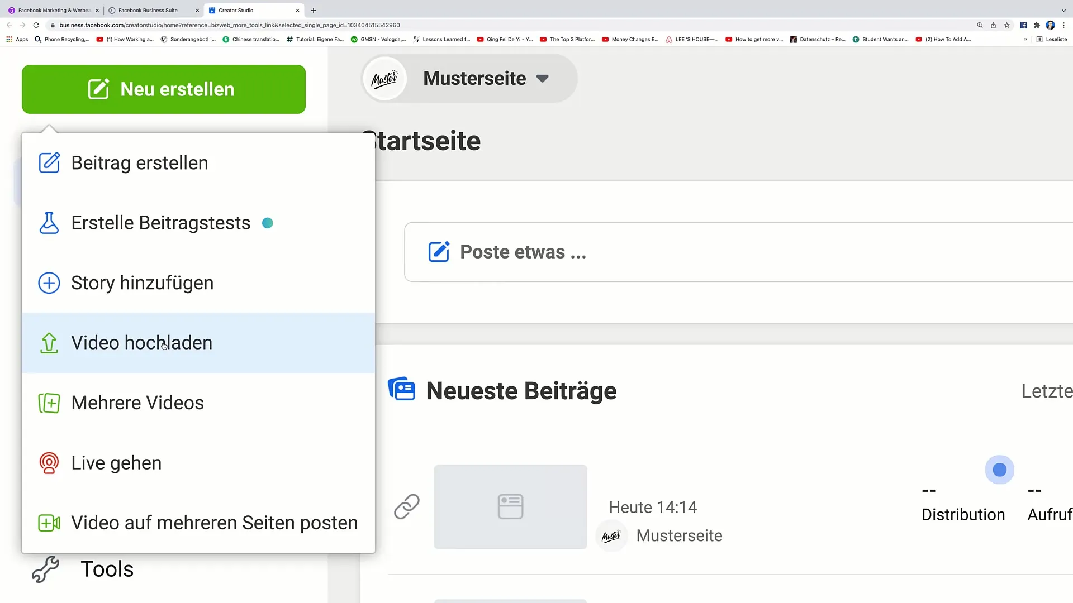Open the Chrome three-dot menu

pyautogui.click(x=1064, y=25)
